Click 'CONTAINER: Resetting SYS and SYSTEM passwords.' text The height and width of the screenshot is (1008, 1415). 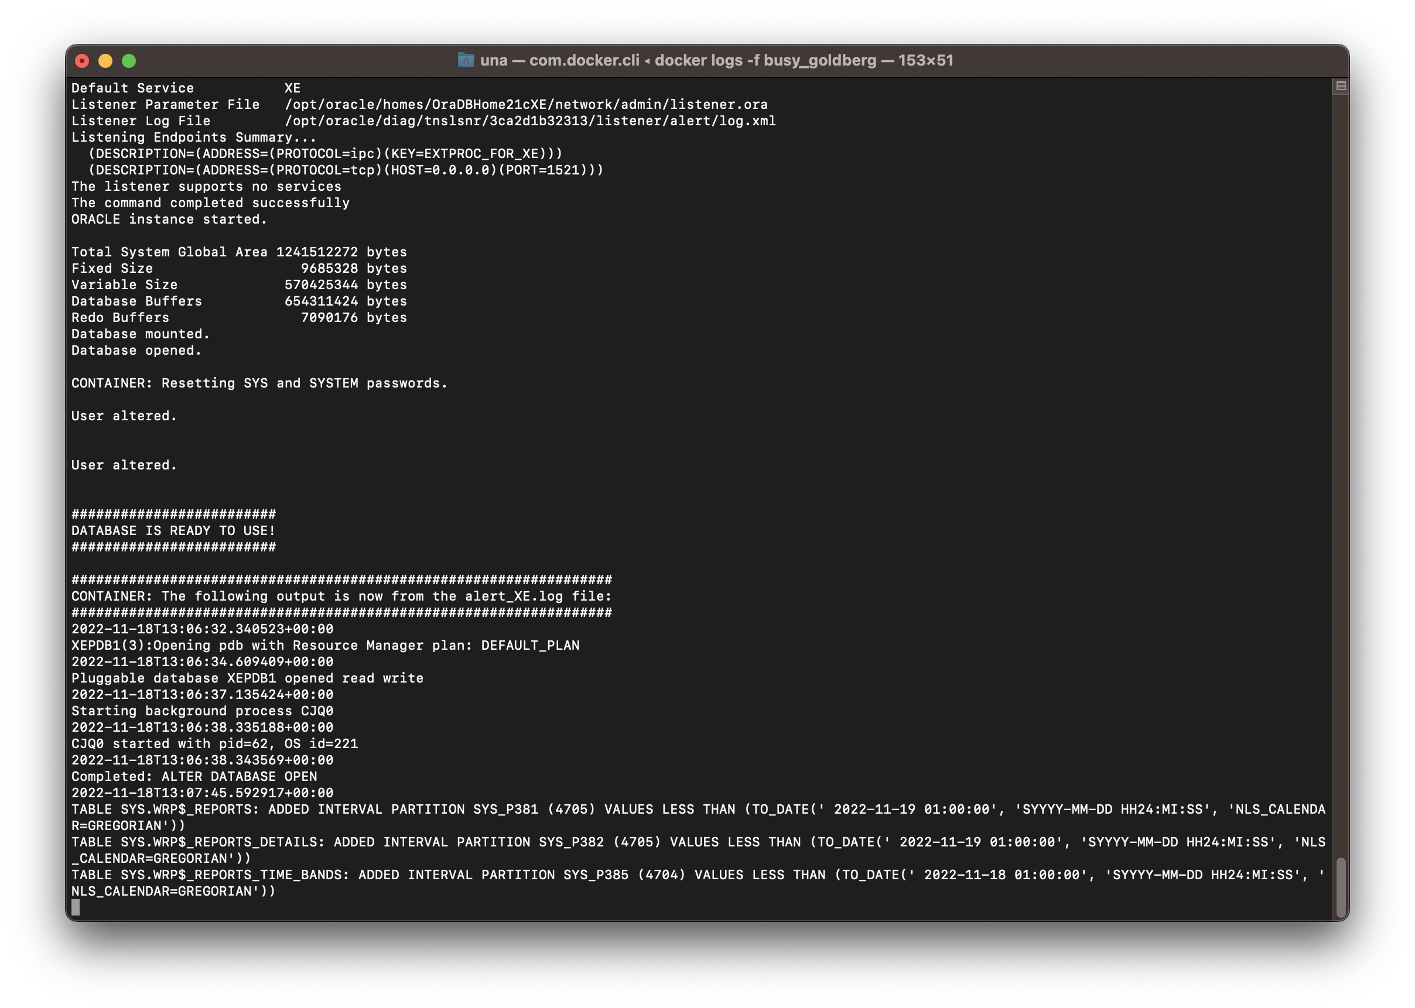259,383
